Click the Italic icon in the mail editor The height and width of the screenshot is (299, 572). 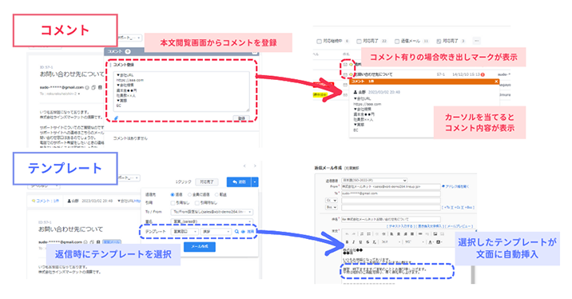click(353, 241)
